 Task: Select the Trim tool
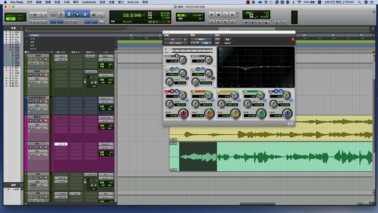(70, 14)
